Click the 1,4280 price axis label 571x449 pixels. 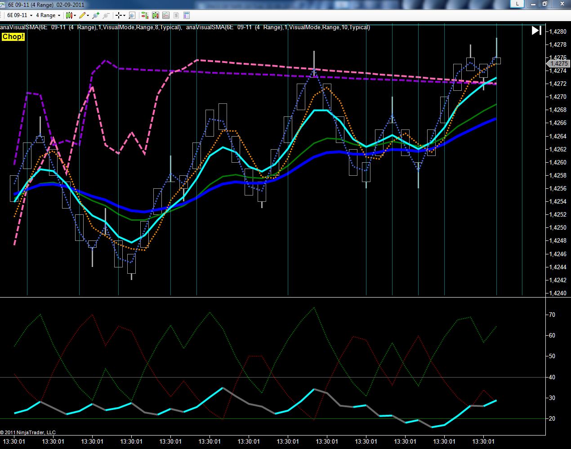558,31
